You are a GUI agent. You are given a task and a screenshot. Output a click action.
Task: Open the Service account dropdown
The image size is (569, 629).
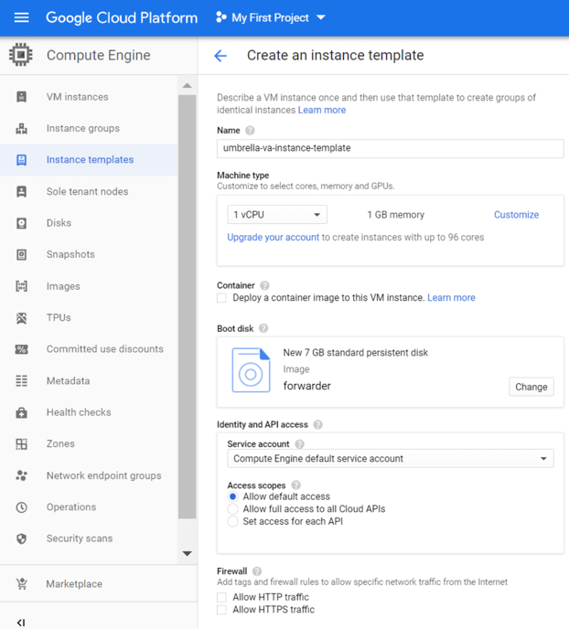[x=391, y=459]
